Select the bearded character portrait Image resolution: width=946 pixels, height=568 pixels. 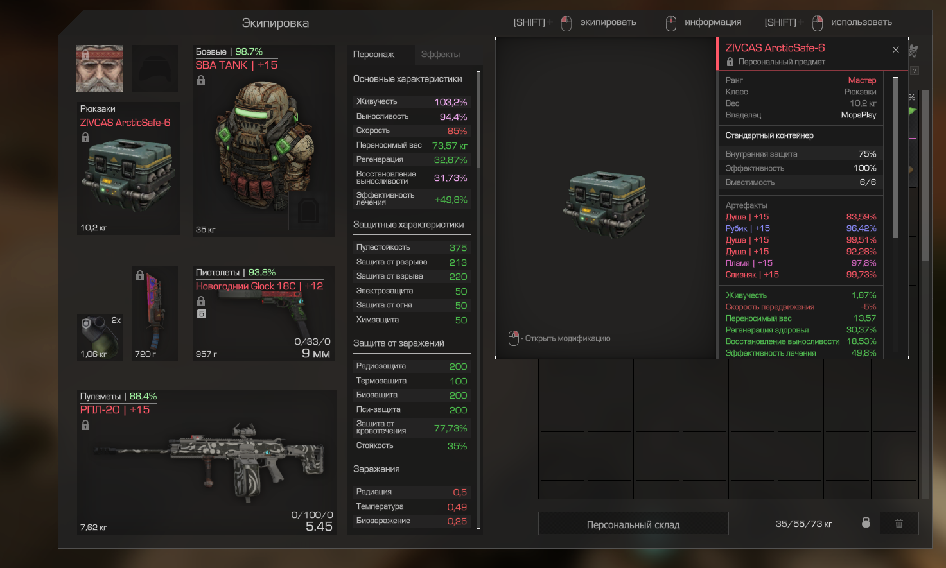click(x=100, y=68)
